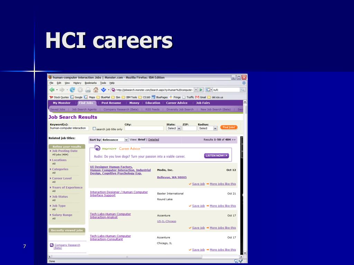Click the search magnifier in search box
The width and height of the screenshot is (354, 265).
point(242,90)
